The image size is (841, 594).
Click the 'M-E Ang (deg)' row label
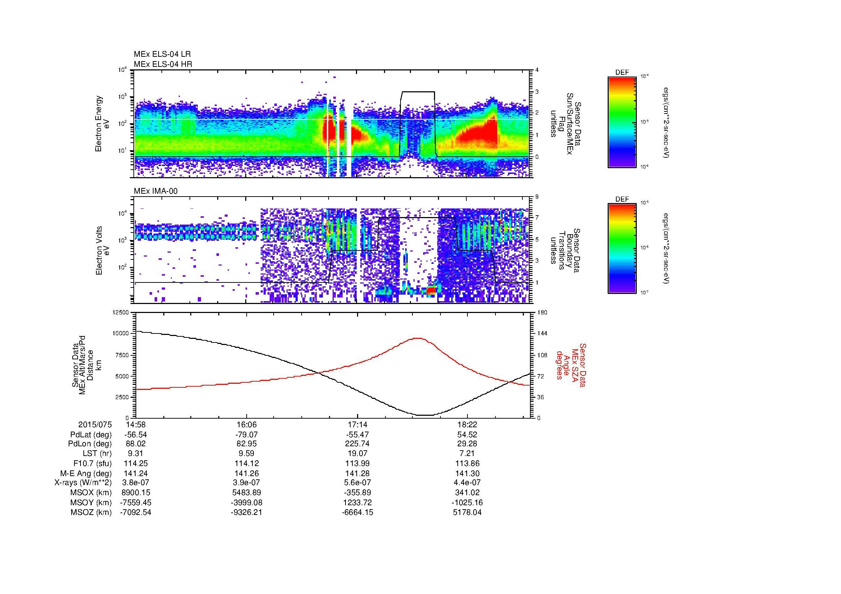(x=86, y=474)
